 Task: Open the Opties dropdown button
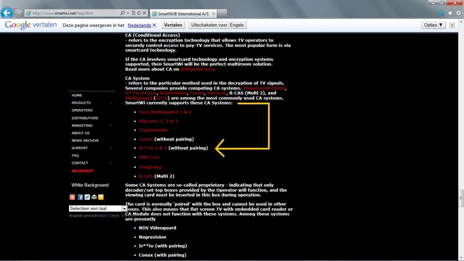pyautogui.click(x=434, y=25)
